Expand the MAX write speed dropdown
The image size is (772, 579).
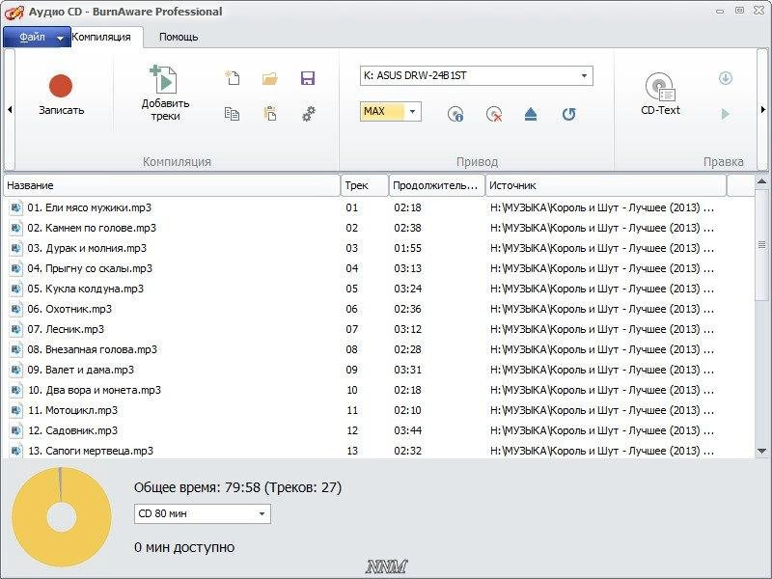(x=412, y=111)
